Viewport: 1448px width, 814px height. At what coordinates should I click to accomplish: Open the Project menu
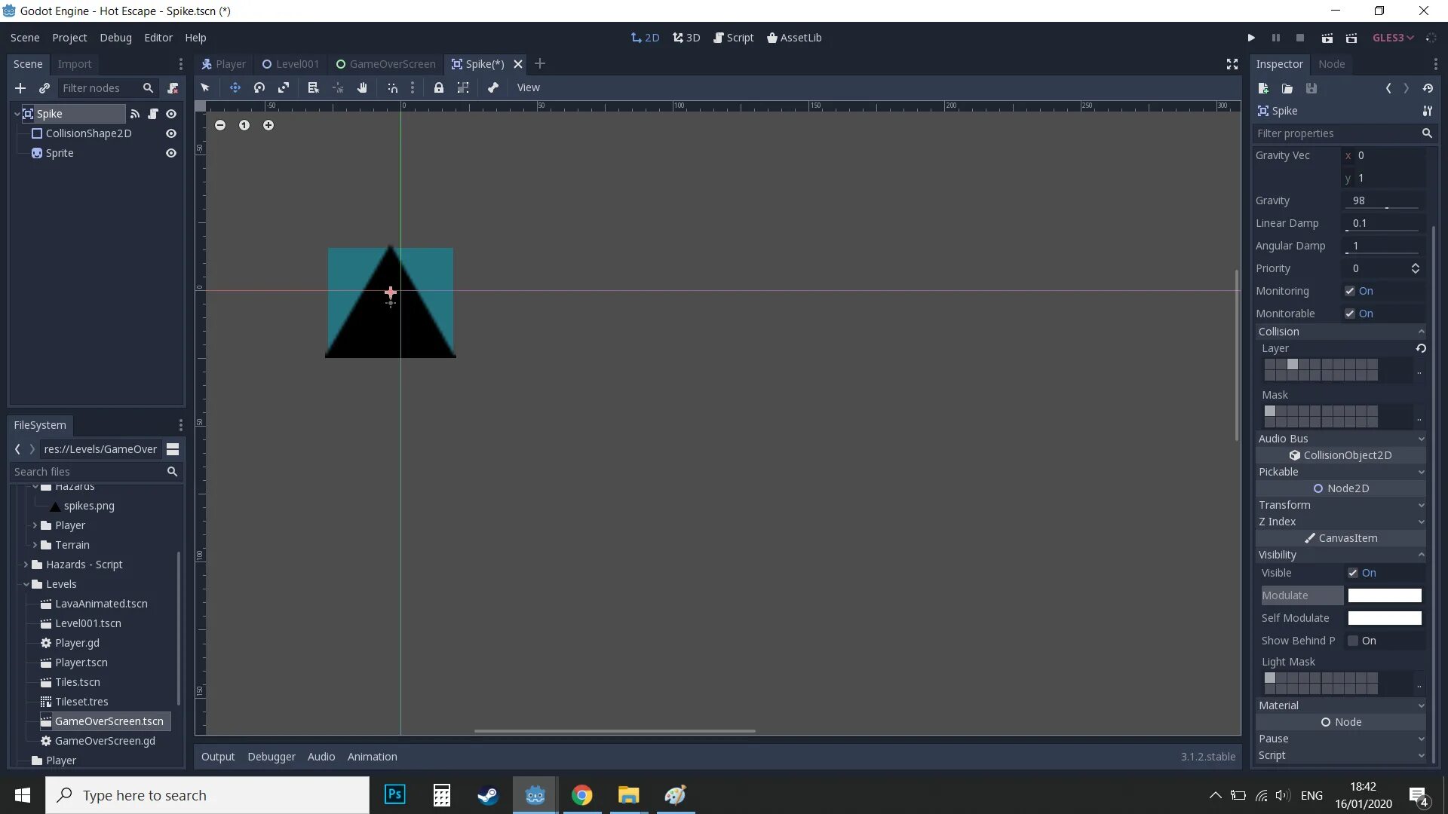click(x=69, y=38)
